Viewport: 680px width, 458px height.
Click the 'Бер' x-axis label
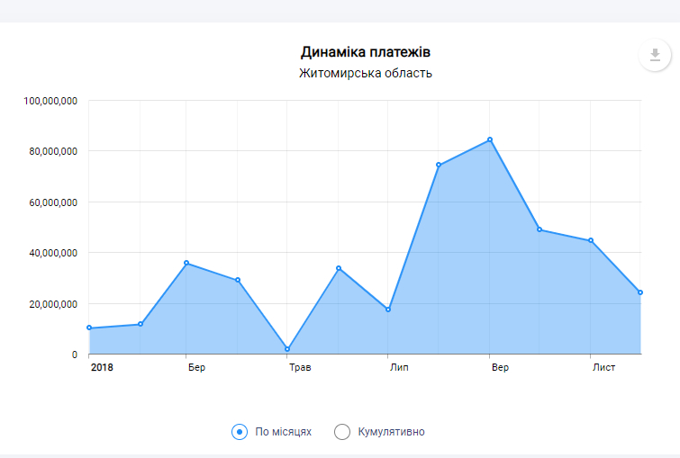(196, 367)
